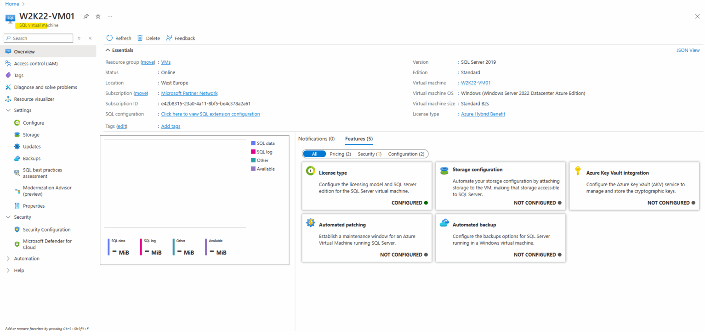706x331 pixels.
Task: Filter features by Pricing
Action: tap(340, 154)
